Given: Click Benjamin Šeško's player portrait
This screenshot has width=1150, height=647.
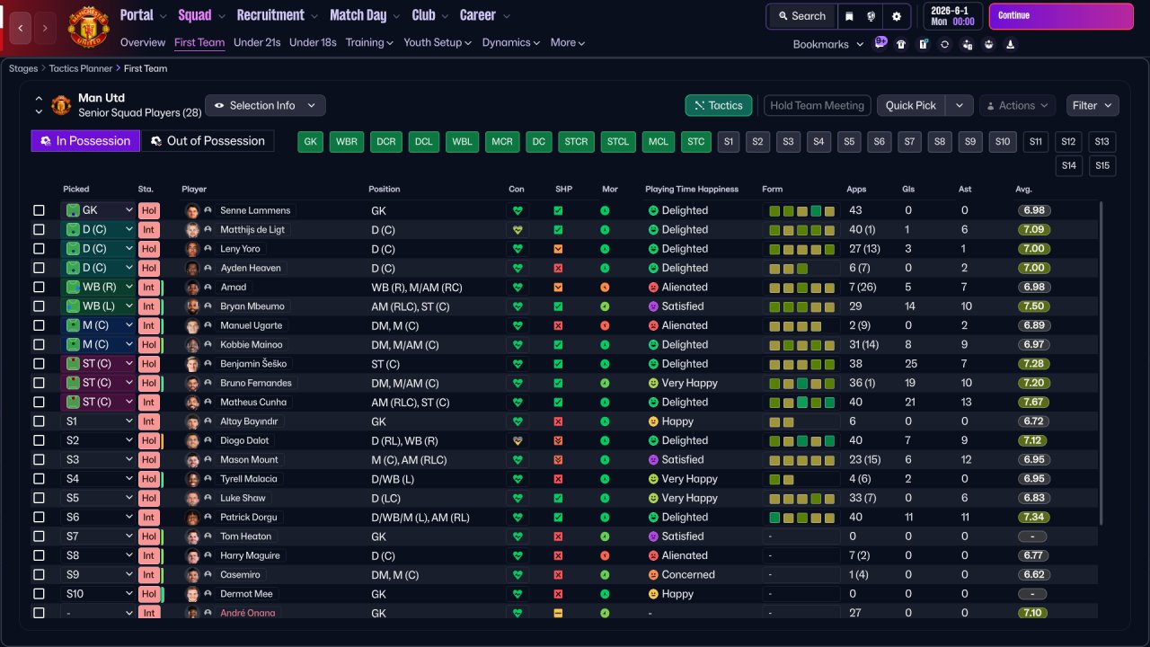Looking at the screenshot, I should [191, 364].
